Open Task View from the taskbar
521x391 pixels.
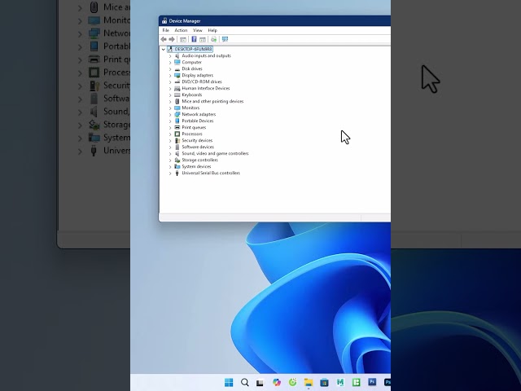click(x=260, y=383)
